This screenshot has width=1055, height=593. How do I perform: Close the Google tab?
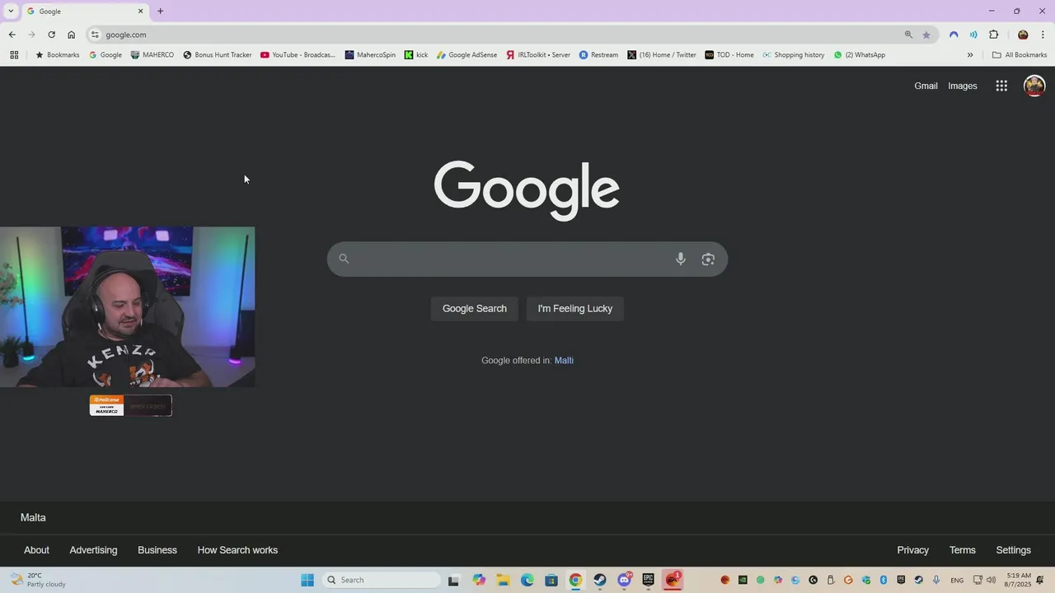140,12
